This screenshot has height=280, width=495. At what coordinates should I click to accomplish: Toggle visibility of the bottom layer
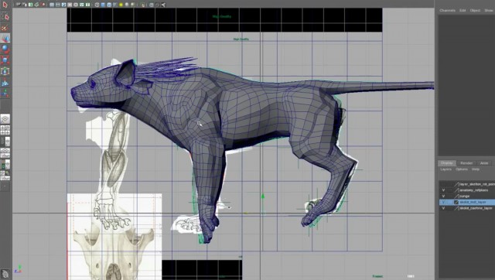(x=443, y=208)
